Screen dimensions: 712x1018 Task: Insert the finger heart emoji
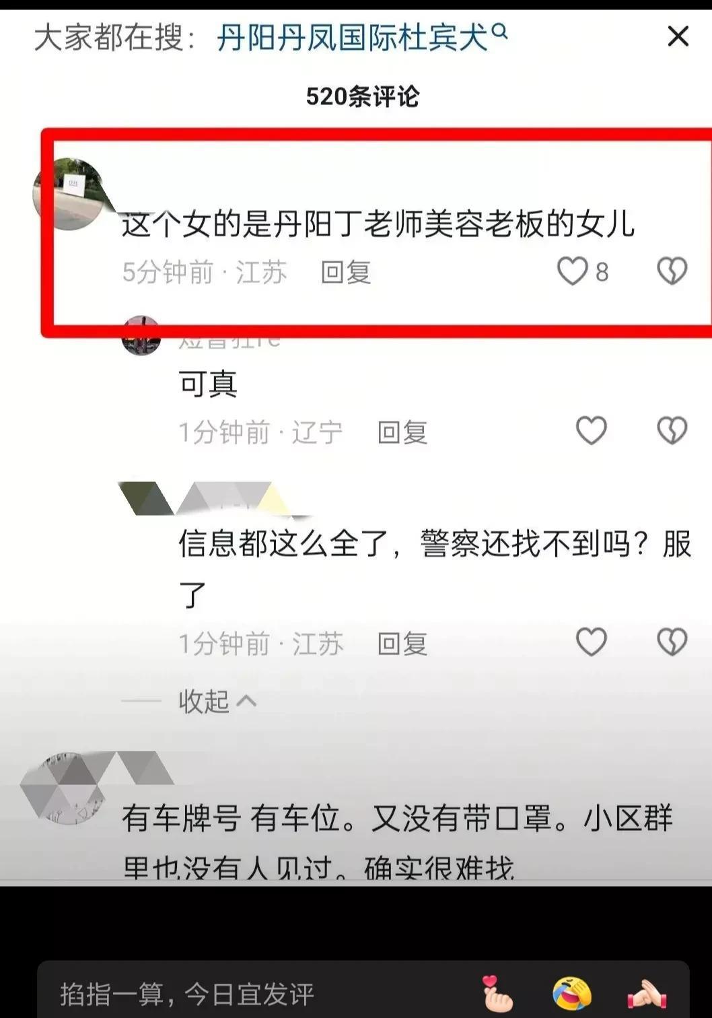coord(499,994)
